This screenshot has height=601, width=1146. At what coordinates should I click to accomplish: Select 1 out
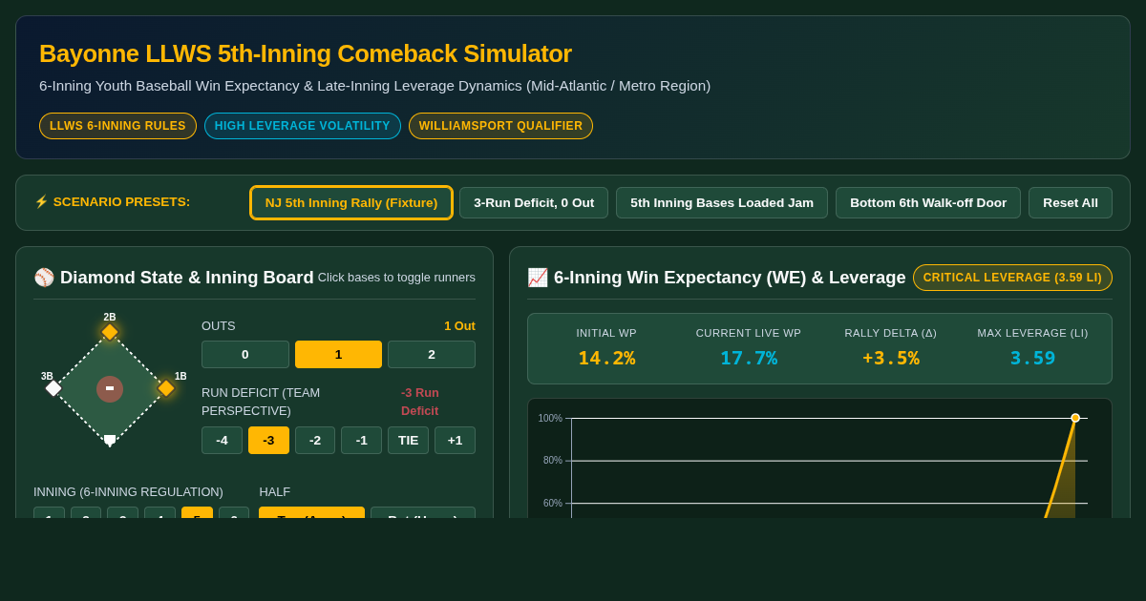338,355
